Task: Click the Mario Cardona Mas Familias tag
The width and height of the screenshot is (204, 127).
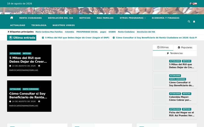Action: (49, 32)
